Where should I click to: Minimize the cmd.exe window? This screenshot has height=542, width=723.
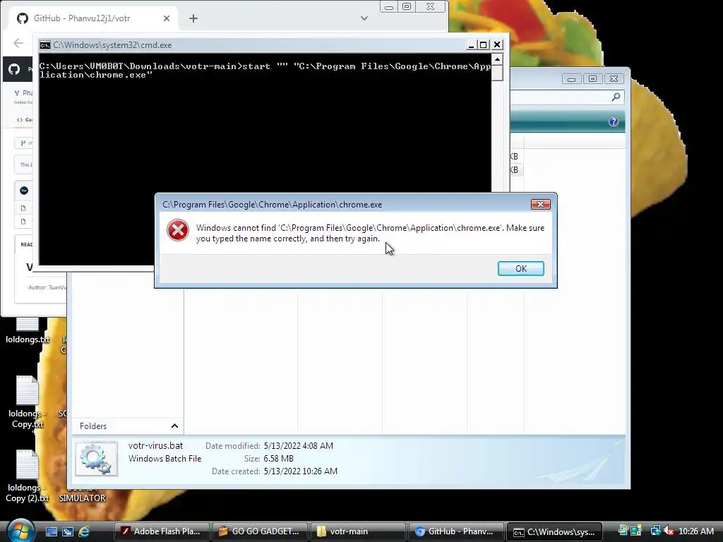471,44
